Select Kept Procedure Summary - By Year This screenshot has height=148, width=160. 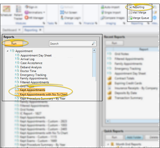(43, 99)
